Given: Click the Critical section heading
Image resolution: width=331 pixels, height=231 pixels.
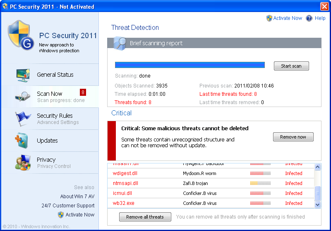Looking at the screenshot, I should tap(121, 113).
